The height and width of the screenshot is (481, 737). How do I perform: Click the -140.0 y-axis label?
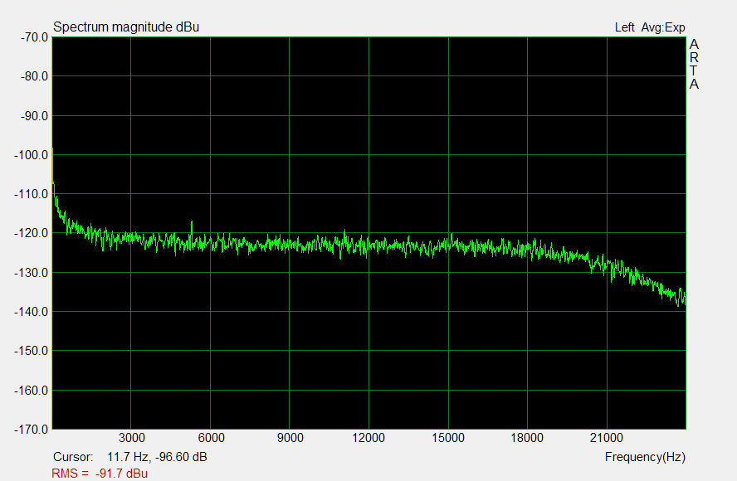(x=32, y=312)
